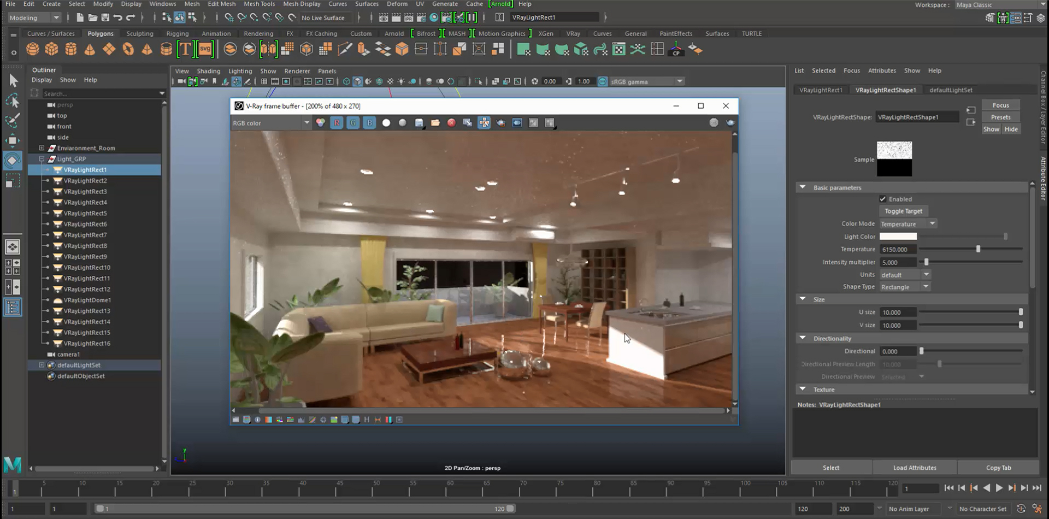Expand the Texture section

(x=802, y=389)
